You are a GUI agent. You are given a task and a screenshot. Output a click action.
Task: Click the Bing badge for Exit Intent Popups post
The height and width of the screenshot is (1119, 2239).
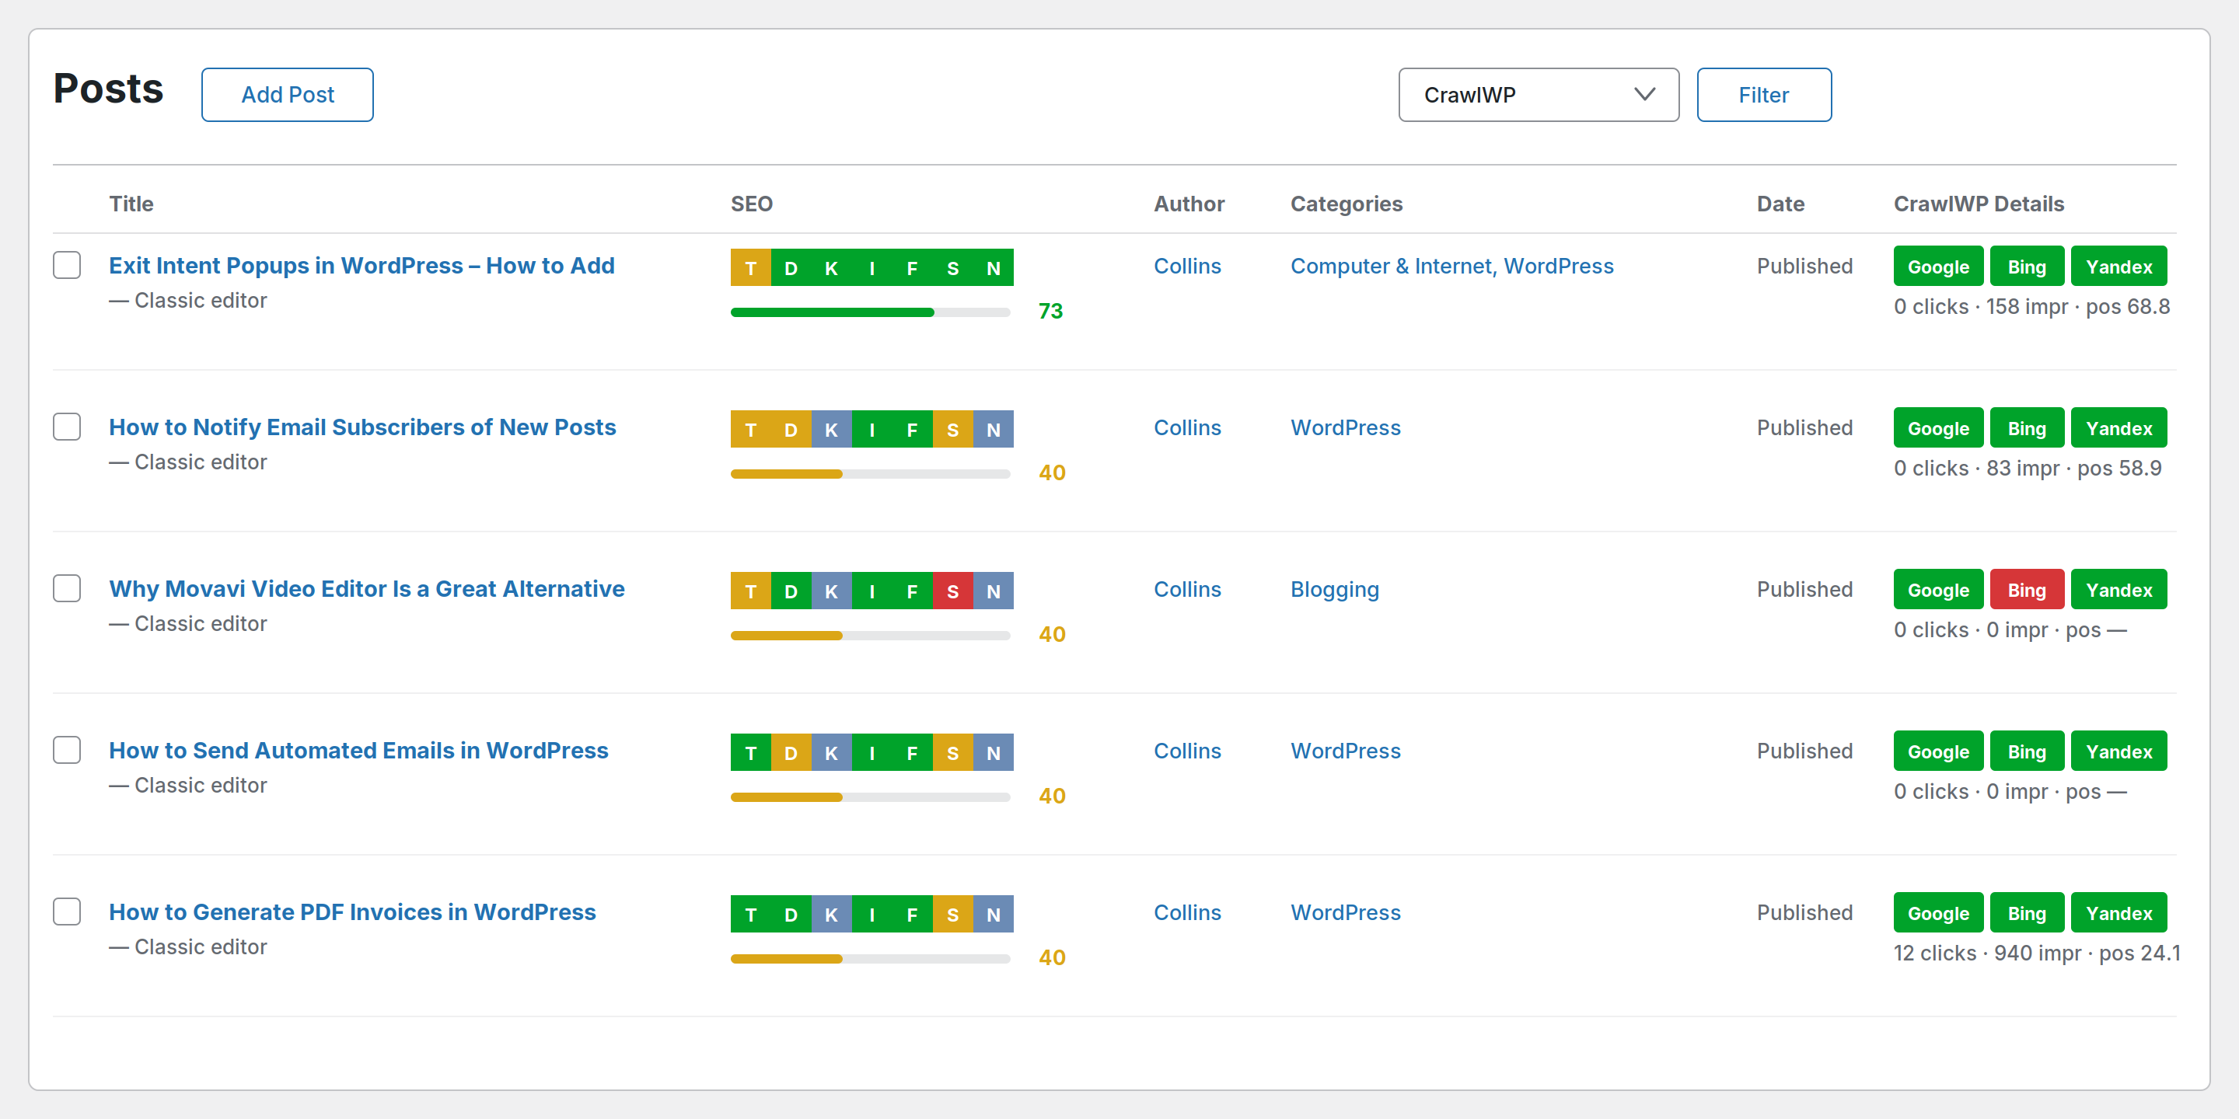point(2027,267)
